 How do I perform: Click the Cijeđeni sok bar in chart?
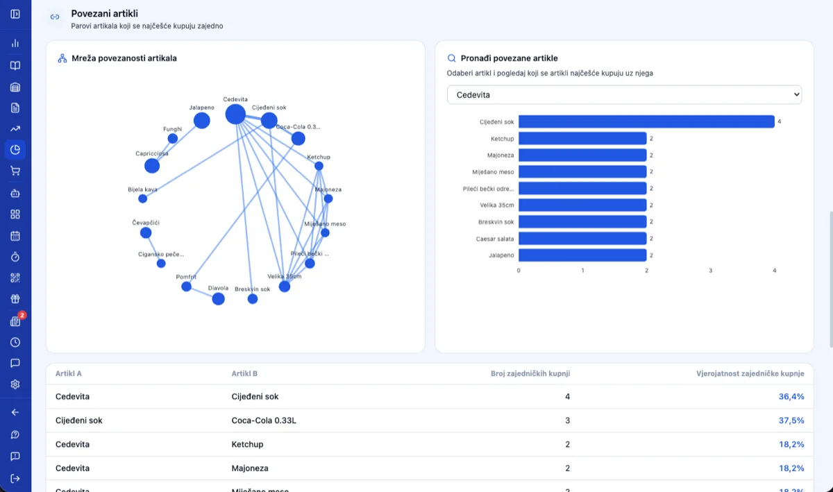click(646, 121)
